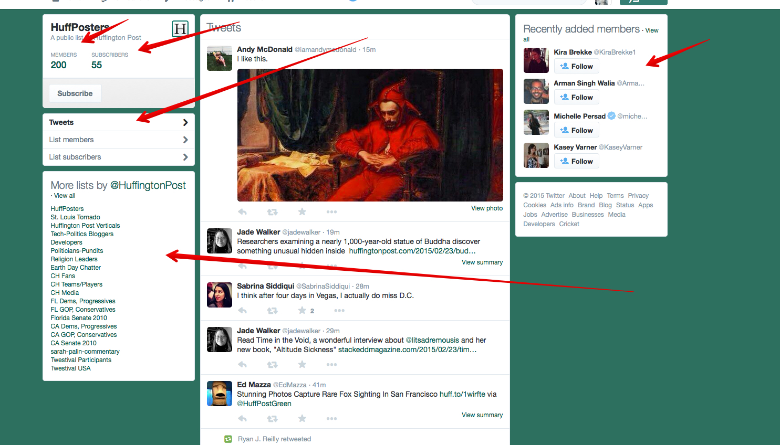The height and width of the screenshot is (445, 780).
Task: Reply to Sabrina Siddiqui's tweet
Action: point(242,311)
